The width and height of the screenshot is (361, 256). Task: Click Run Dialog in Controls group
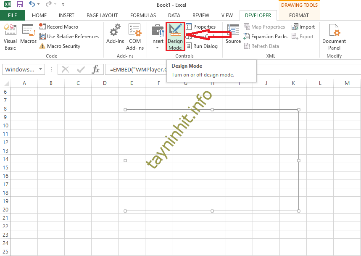(x=202, y=46)
